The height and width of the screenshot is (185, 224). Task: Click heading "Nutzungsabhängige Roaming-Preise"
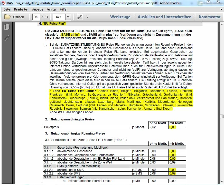(78, 133)
